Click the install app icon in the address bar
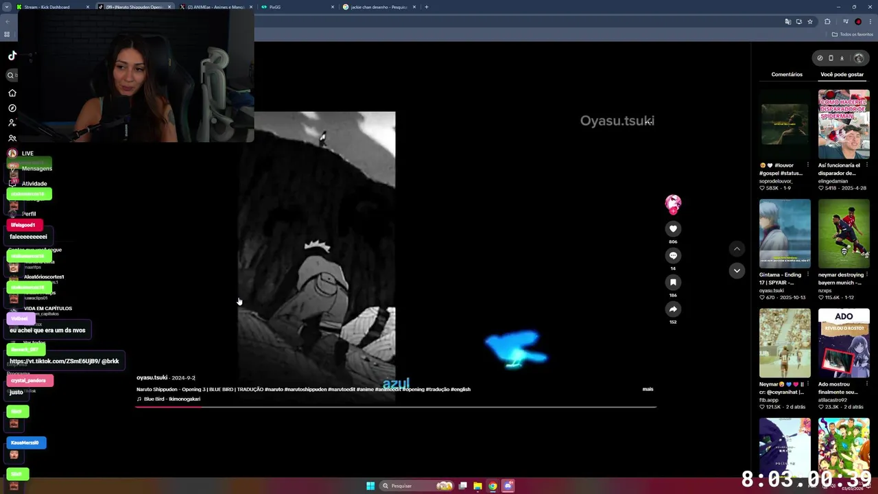The image size is (878, 494). (x=799, y=21)
